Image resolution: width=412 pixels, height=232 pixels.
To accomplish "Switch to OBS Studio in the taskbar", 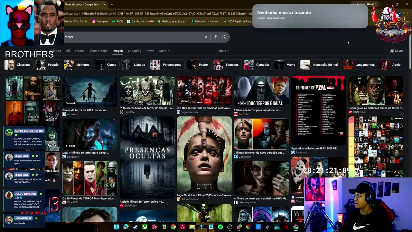I will pyautogui.click(x=230, y=227).
